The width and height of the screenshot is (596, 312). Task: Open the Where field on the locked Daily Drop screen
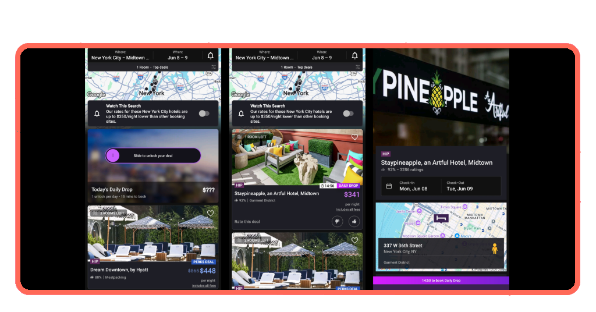tap(120, 55)
